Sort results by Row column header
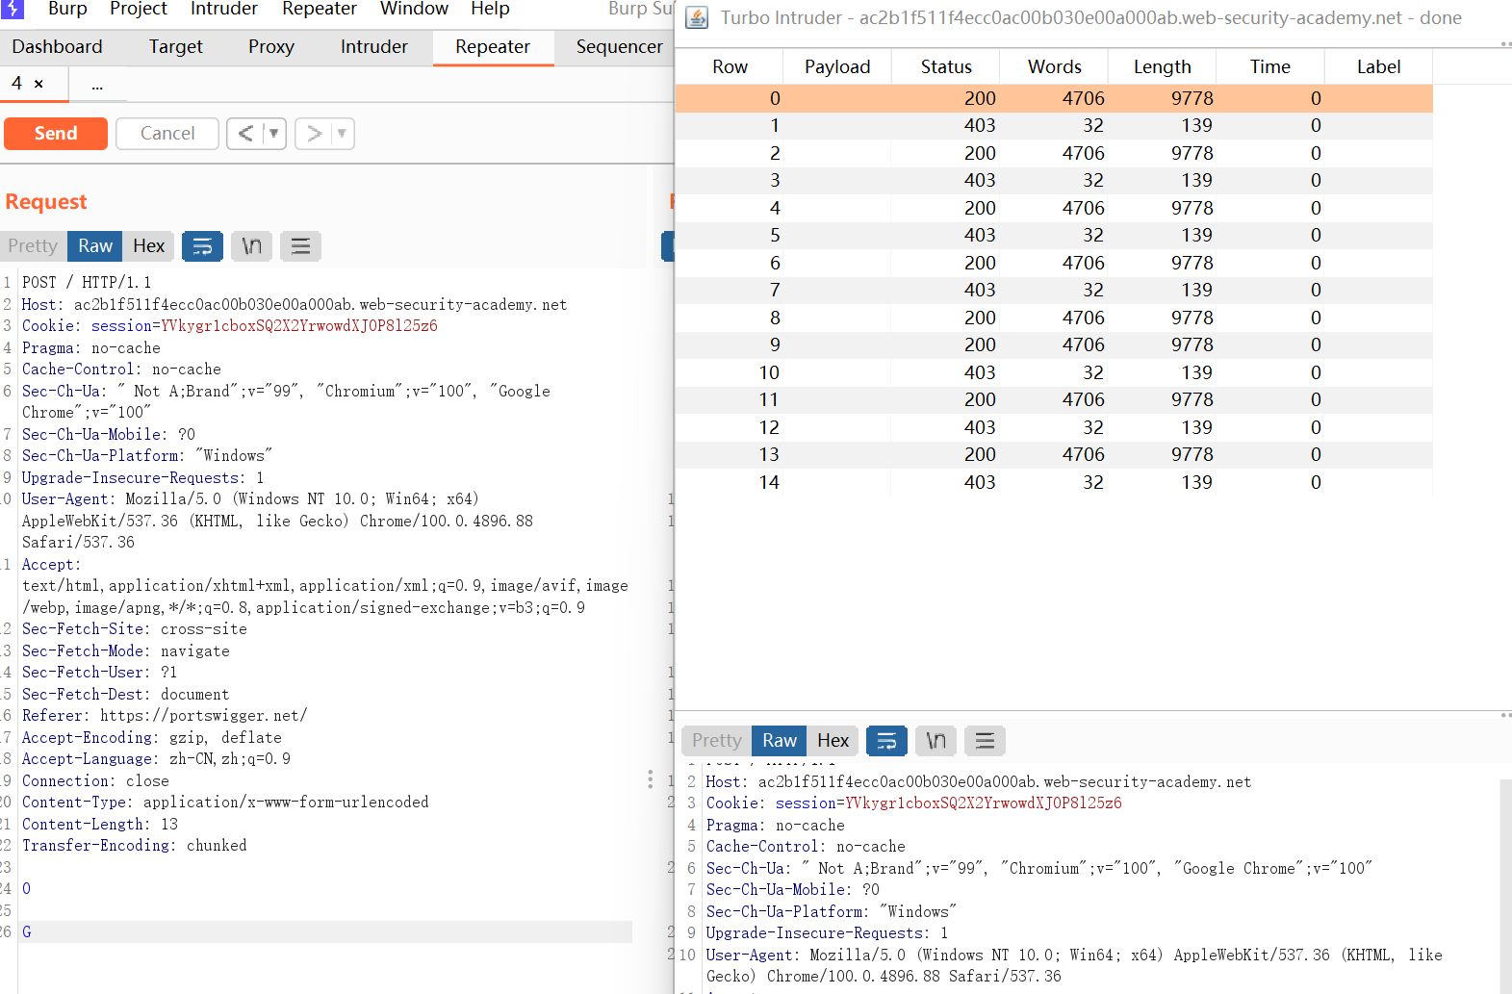 pyautogui.click(x=730, y=67)
